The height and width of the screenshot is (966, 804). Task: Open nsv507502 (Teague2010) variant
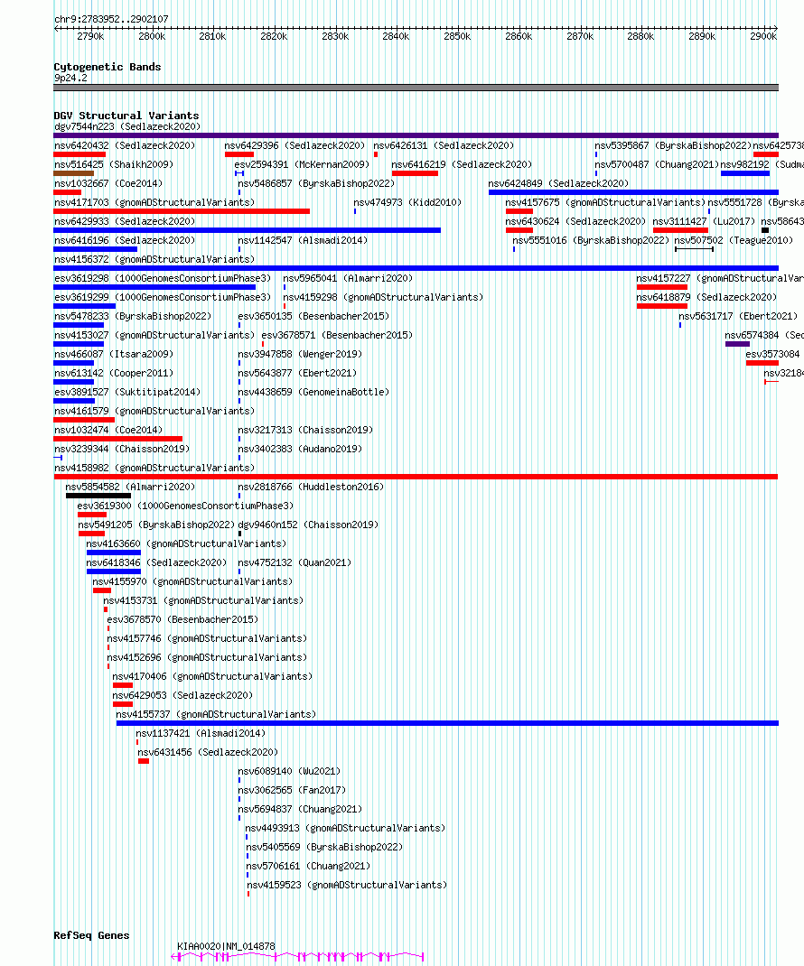click(734, 240)
